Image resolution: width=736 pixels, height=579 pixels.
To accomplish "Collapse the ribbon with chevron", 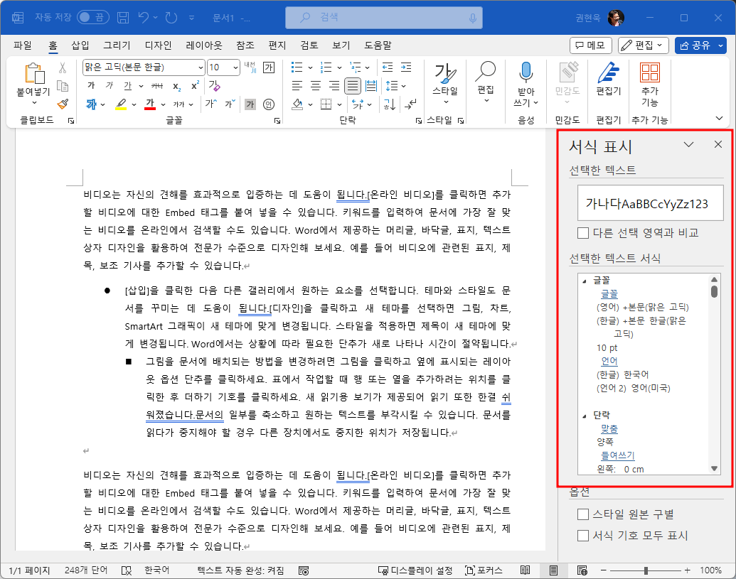I will pos(719,118).
